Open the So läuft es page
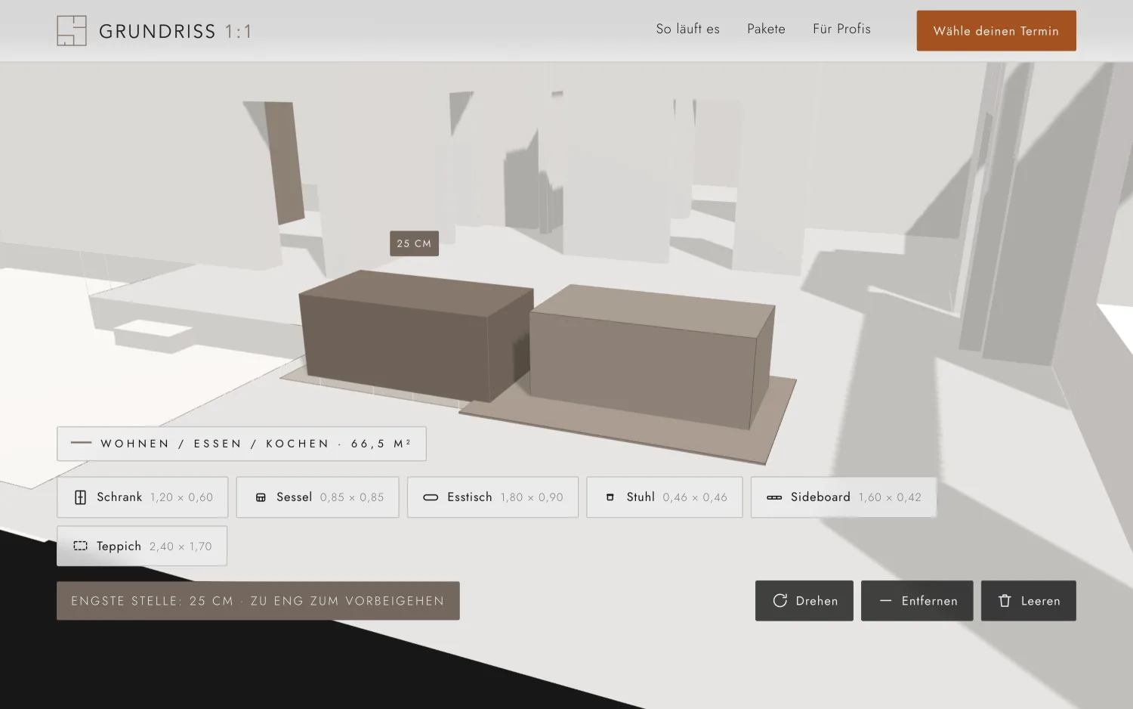1133x709 pixels. [687, 29]
